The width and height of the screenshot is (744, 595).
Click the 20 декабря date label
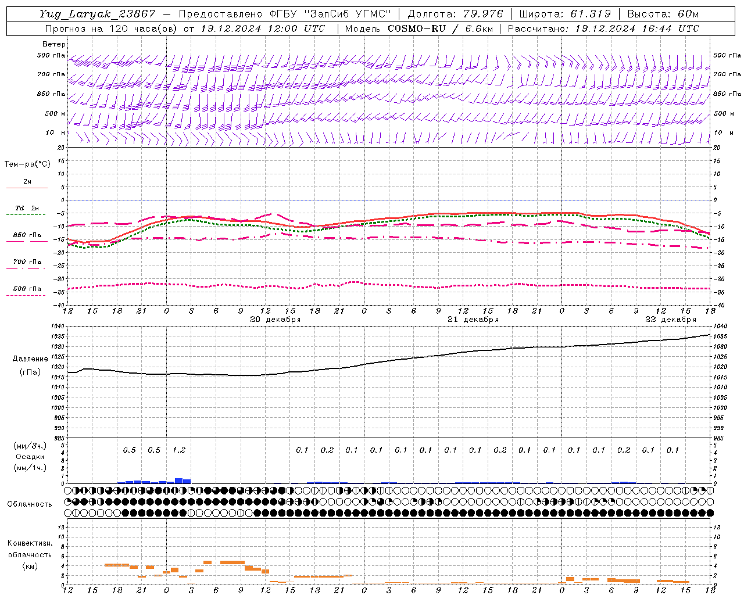(275, 320)
